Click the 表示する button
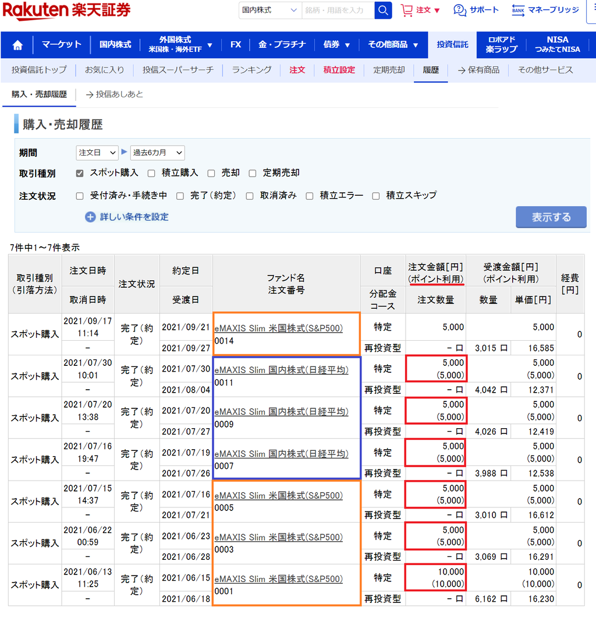The width and height of the screenshot is (596, 621). click(551, 217)
